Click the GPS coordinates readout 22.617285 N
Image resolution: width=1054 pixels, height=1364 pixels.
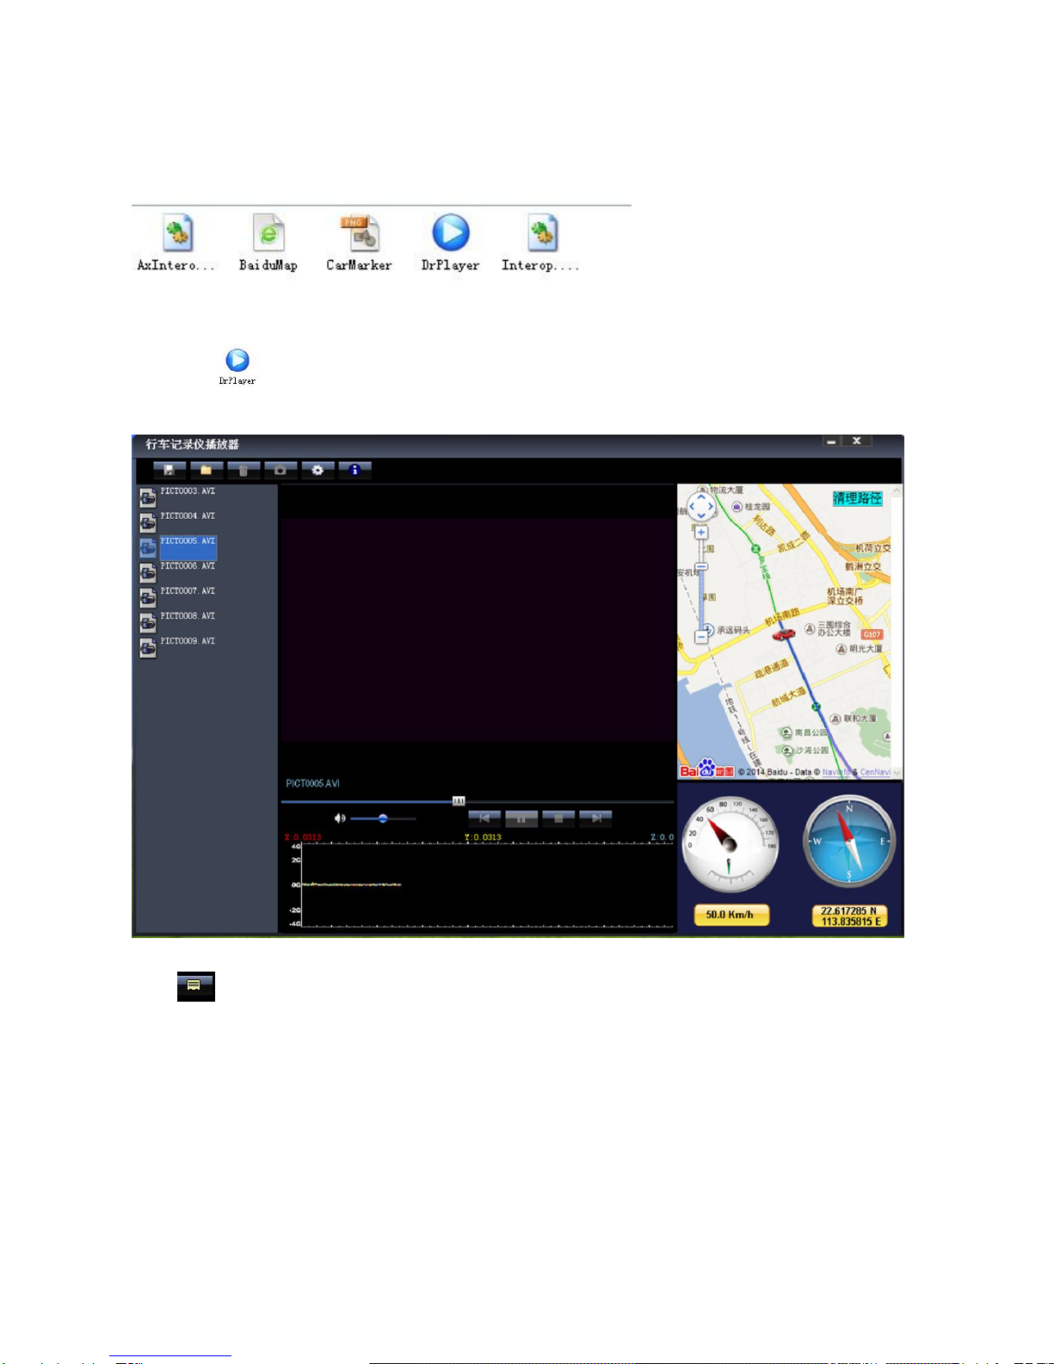[x=849, y=916]
